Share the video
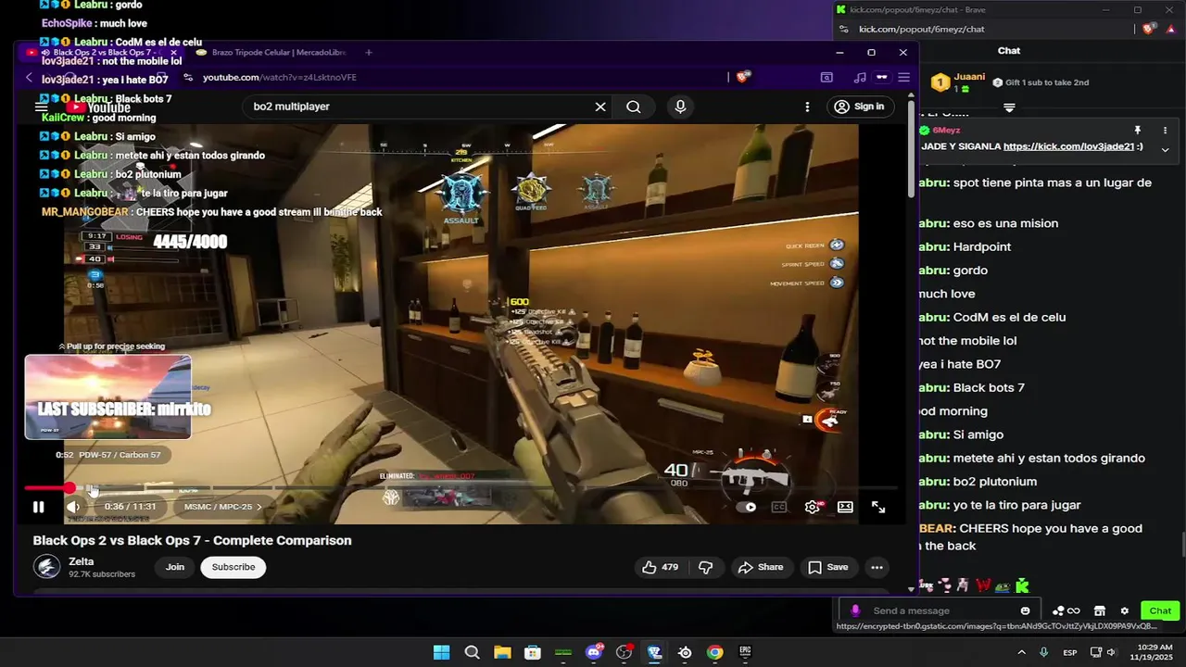 point(761,567)
